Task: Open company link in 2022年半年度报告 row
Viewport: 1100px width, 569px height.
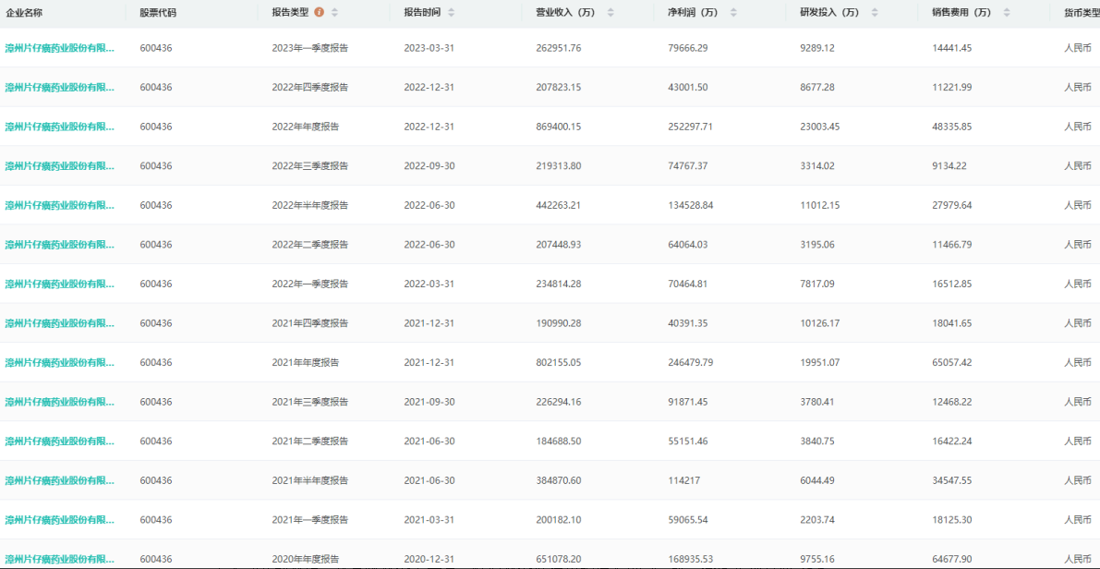Action: coord(60,206)
